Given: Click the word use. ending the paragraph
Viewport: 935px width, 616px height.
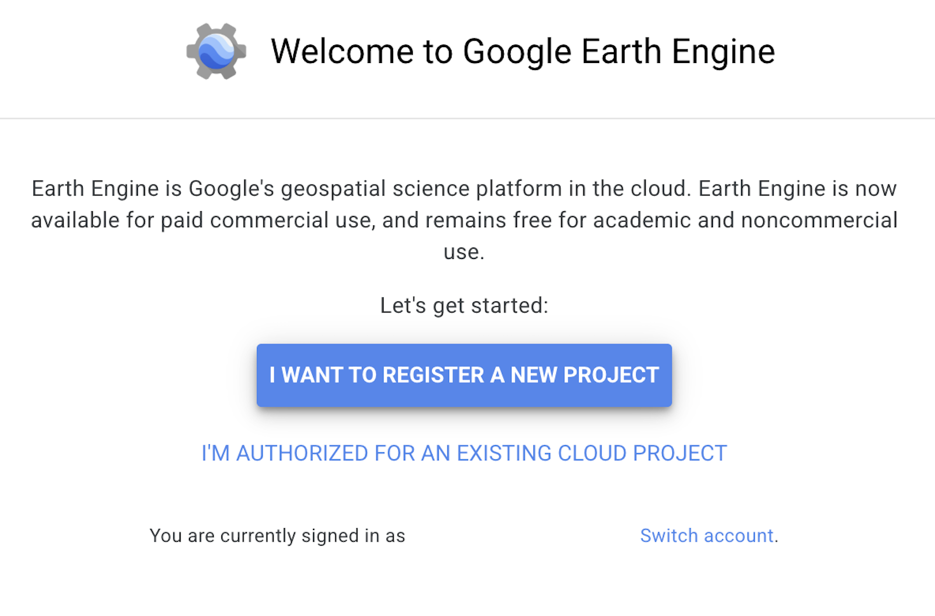Looking at the screenshot, I should click(464, 252).
